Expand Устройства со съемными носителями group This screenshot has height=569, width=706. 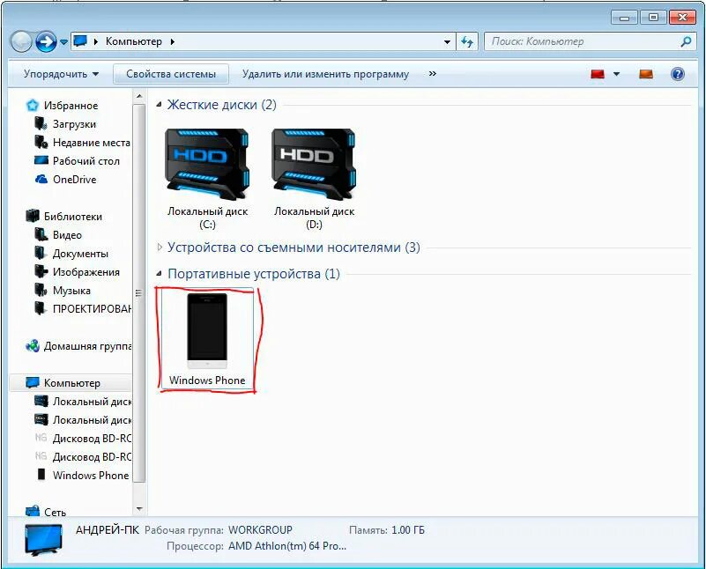click(160, 247)
